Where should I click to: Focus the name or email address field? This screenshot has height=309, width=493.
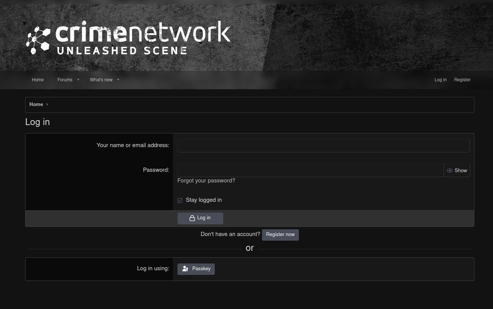[x=323, y=145]
